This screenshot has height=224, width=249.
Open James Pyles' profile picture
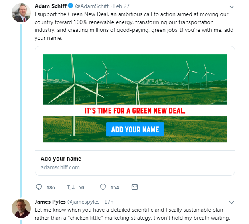[x=21, y=208]
